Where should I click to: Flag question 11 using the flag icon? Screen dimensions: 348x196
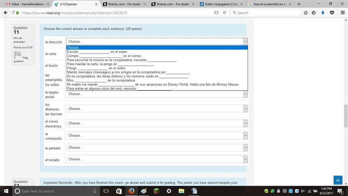click(17, 55)
